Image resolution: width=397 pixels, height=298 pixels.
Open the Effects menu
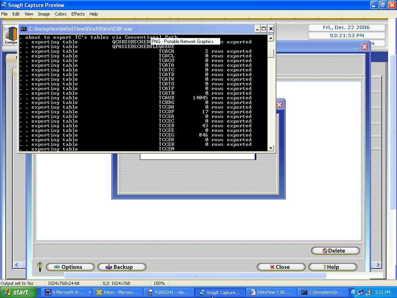pyautogui.click(x=78, y=14)
